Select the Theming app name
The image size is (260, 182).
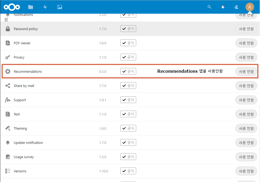click(x=20, y=129)
